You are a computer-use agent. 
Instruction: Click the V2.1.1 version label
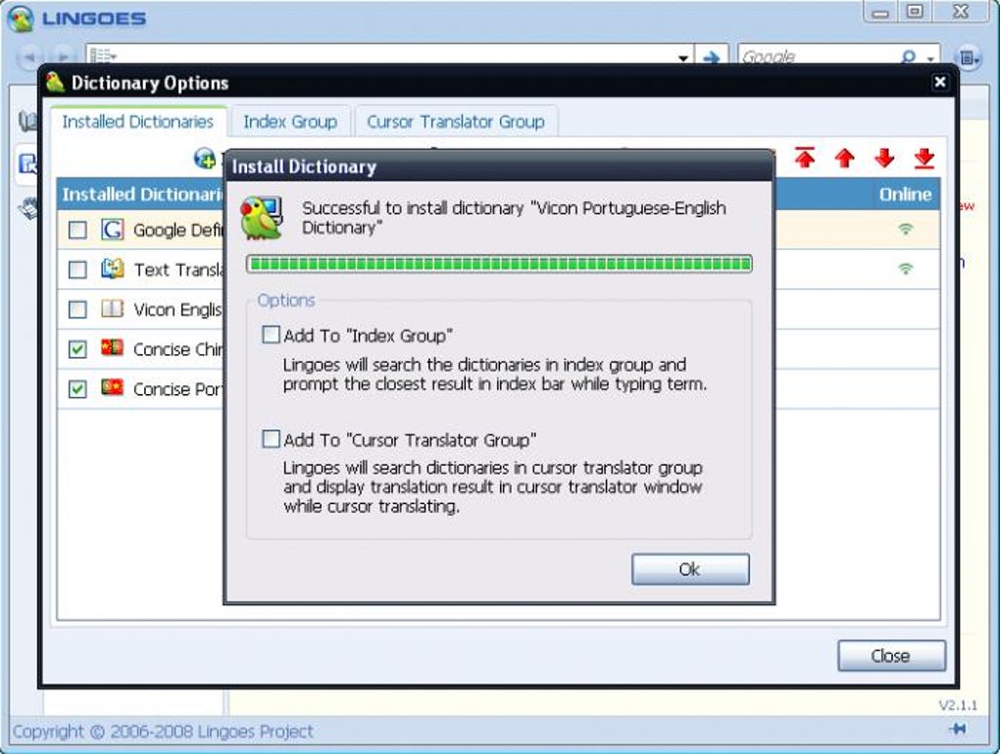click(958, 705)
